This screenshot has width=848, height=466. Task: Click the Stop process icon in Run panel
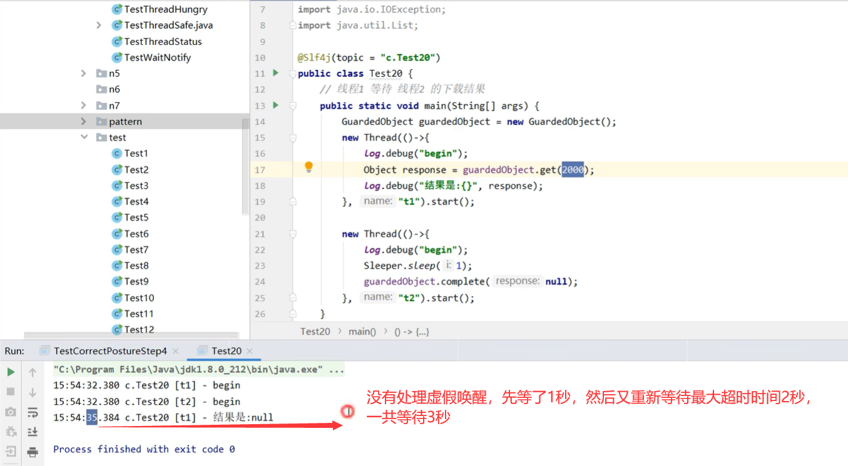click(11, 392)
